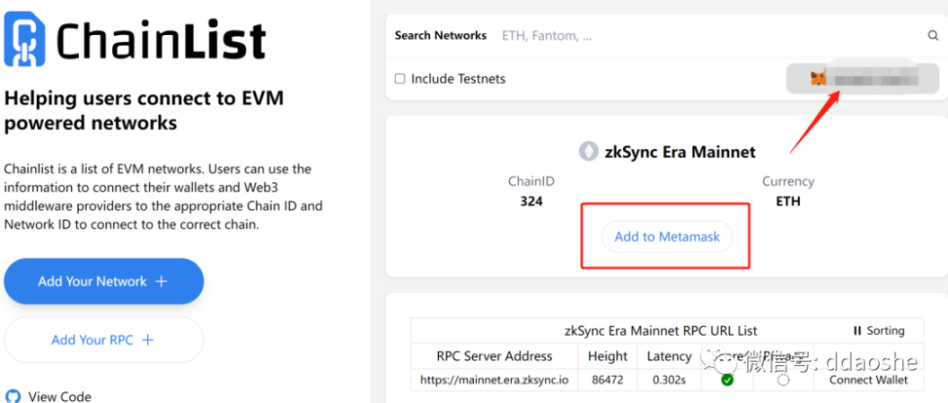Click the Height column header
948x403 pixels.
(x=608, y=356)
